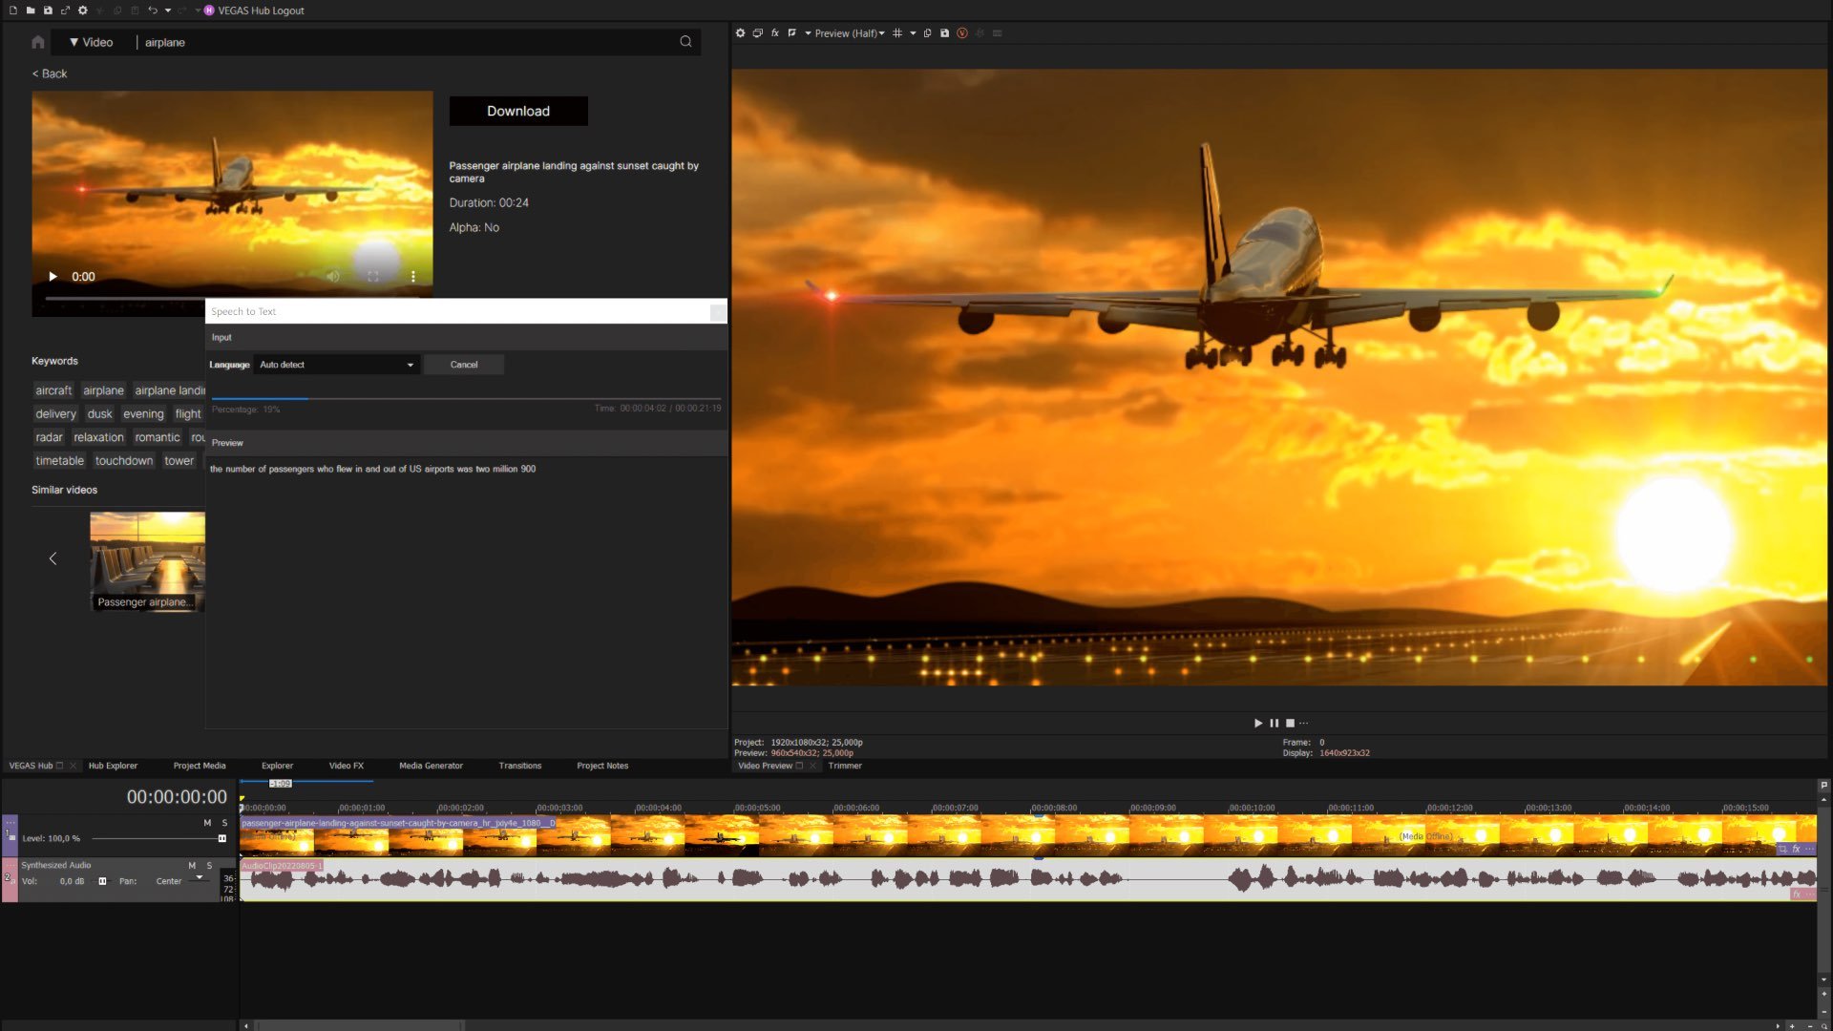Click the passenger airplane thumbnail in similar videos
Image resolution: width=1833 pixels, height=1031 pixels.
(147, 558)
